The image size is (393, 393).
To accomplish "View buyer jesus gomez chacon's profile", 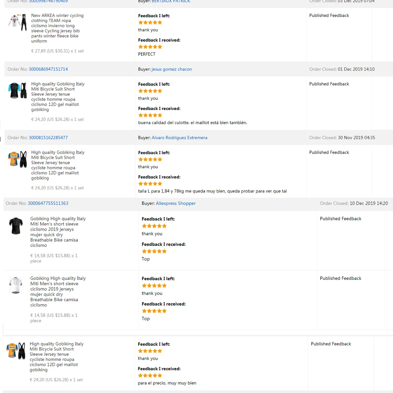I will point(172,69).
